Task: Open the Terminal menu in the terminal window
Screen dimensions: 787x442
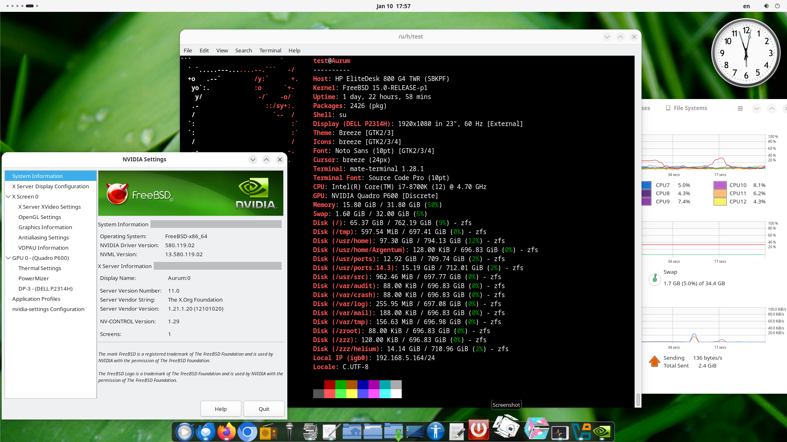Action: pos(270,50)
